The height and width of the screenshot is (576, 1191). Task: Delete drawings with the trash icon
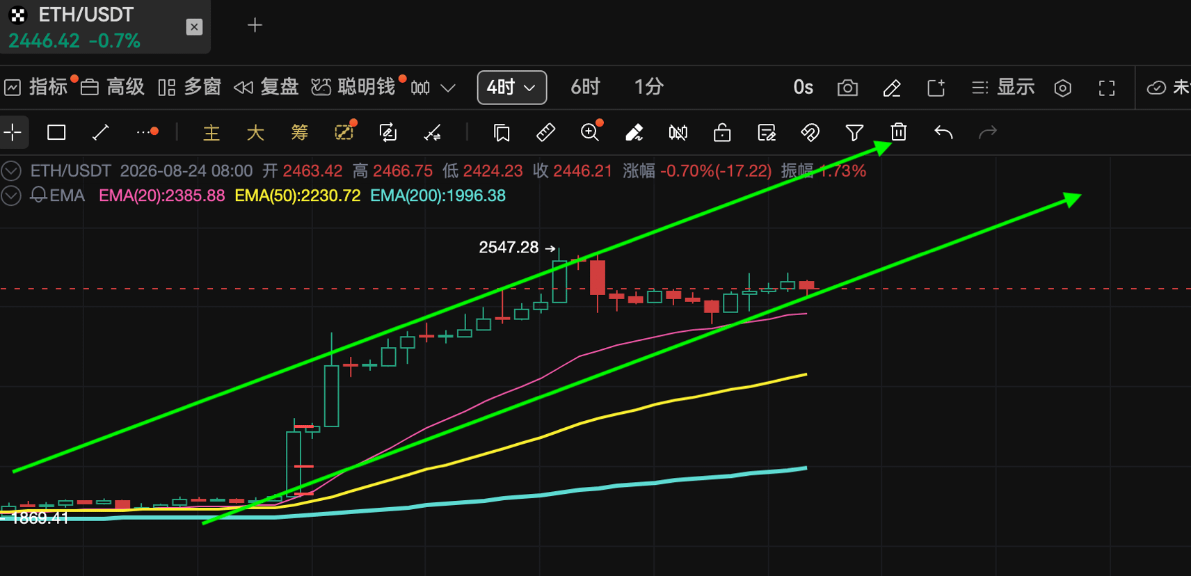899,132
